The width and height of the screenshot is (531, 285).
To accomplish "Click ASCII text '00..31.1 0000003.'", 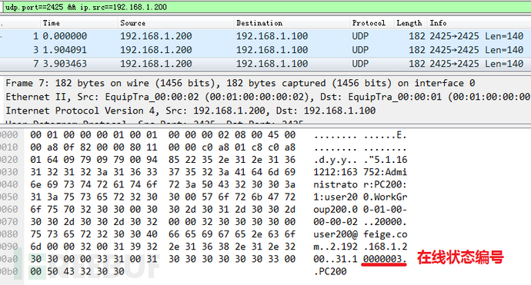I will [x=360, y=259].
